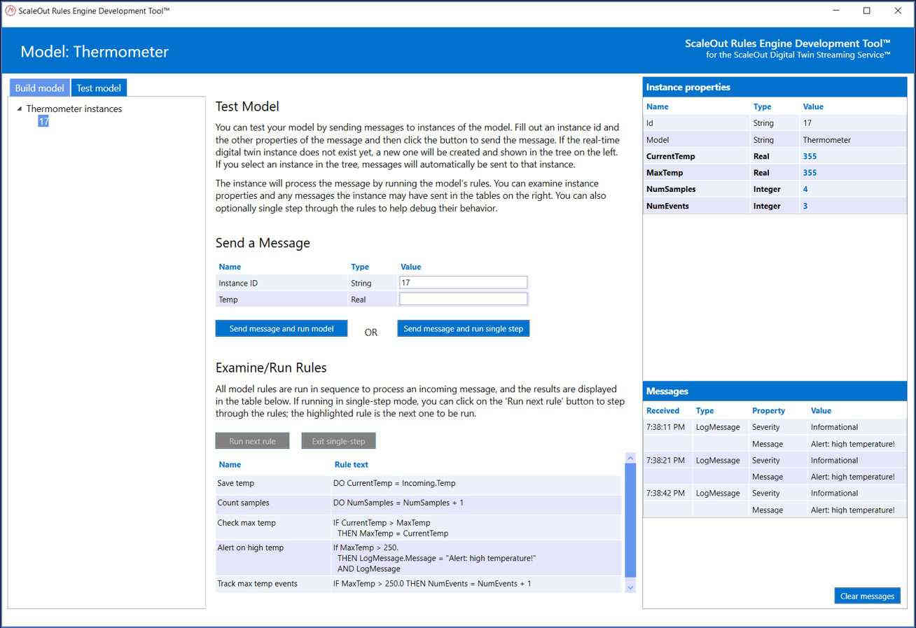Image resolution: width=916 pixels, height=628 pixels.
Task: Close the ScaleOut Rules Engine window
Action: pyautogui.click(x=898, y=11)
